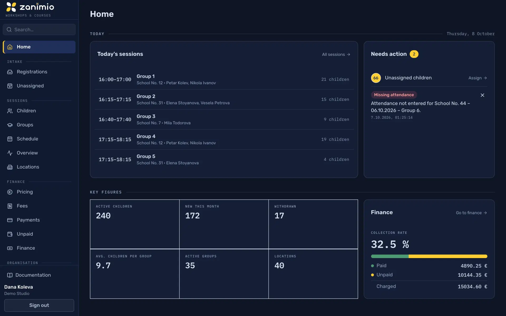Open the Group 4 session row
The height and width of the screenshot is (316, 506).
pyautogui.click(x=224, y=140)
